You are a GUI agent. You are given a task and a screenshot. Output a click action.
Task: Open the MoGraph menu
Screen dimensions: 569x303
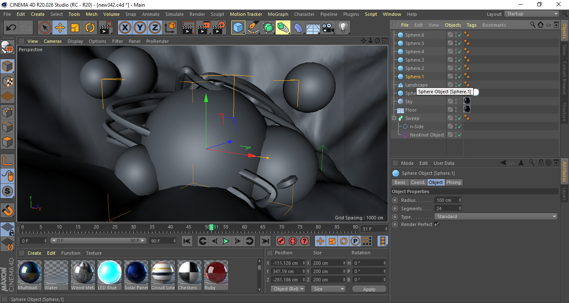pyautogui.click(x=278, y=14)
